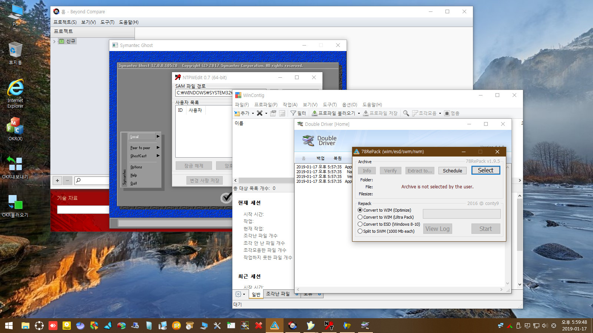Click the 추가 add icon in WinContig toolbar
Viewport: 593px width, 333px height.
[242, 113]
